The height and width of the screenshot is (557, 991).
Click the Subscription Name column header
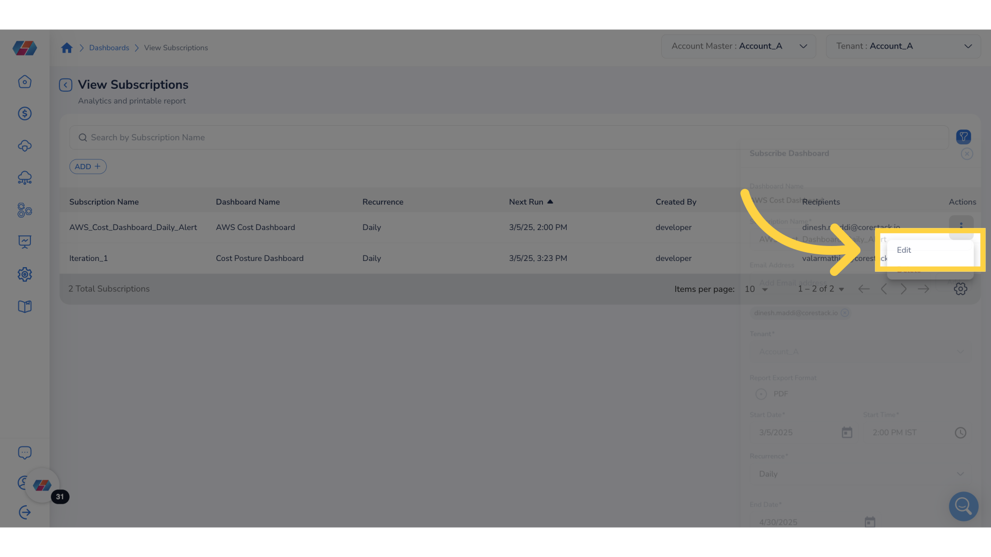click(x=104, y=202)
